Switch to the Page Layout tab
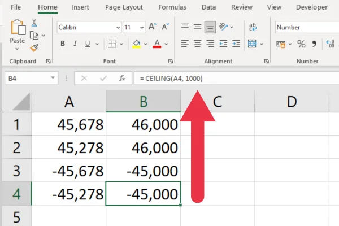339x226 pixels. (124, 7)
